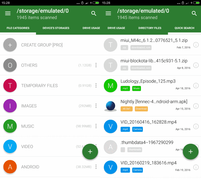Select VIDEO category name
Image resolution: width=201 pixels, height=179 pixels.
point(27,147)
